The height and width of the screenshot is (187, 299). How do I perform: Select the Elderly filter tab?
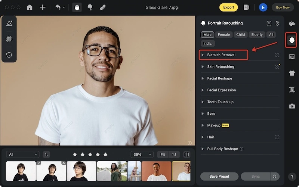point(257,35)
